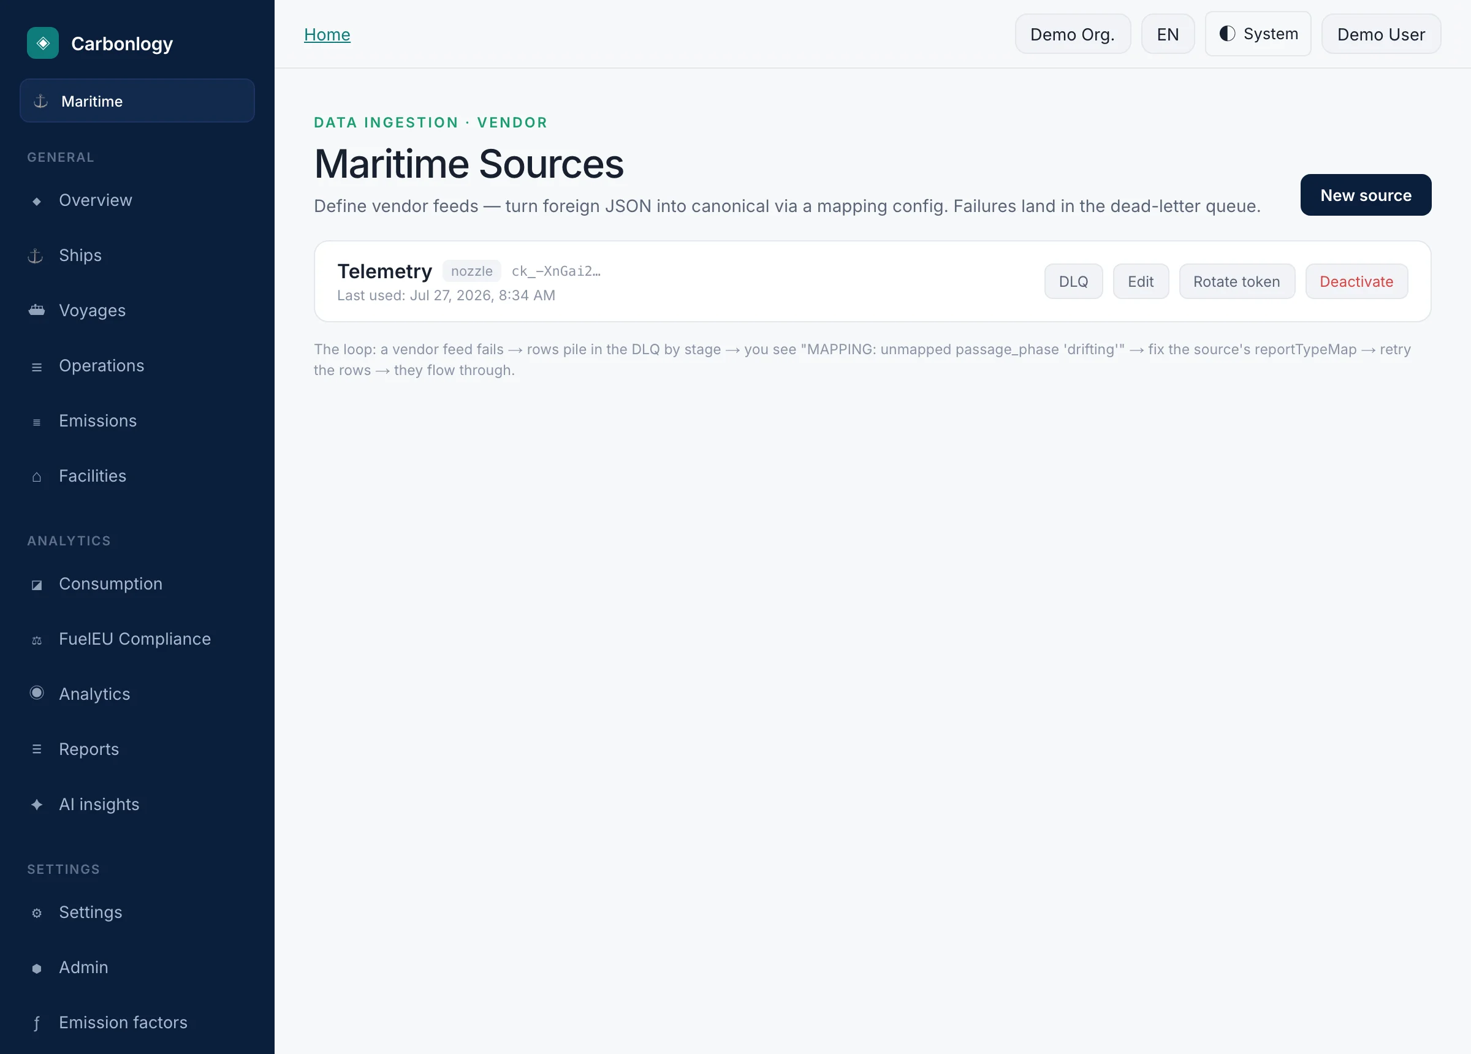
Task: Rotate token for Telemetry source
Action: coord(1236,281)
